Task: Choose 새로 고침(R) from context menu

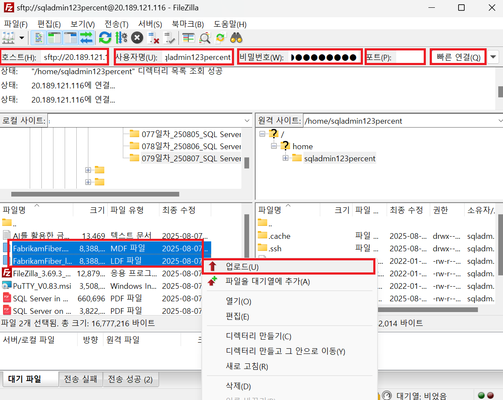Action: point(288,366)
